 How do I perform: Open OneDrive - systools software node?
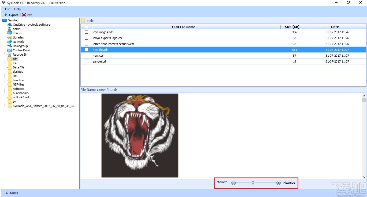[32, 25]
